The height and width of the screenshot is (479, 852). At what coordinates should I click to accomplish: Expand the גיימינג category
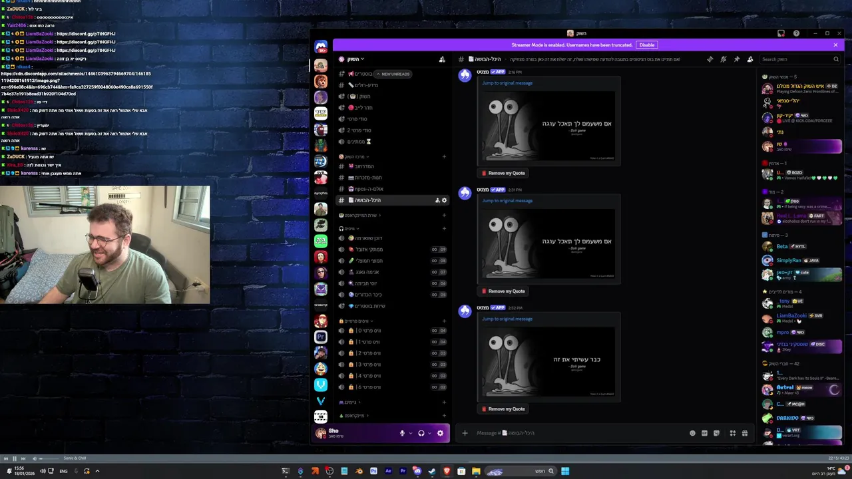(349, 402)
